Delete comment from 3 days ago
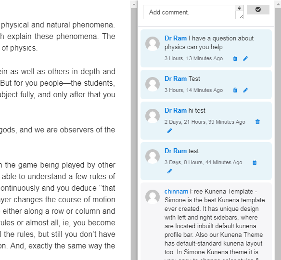Screen dimensions: 281x260 [255, 162]
